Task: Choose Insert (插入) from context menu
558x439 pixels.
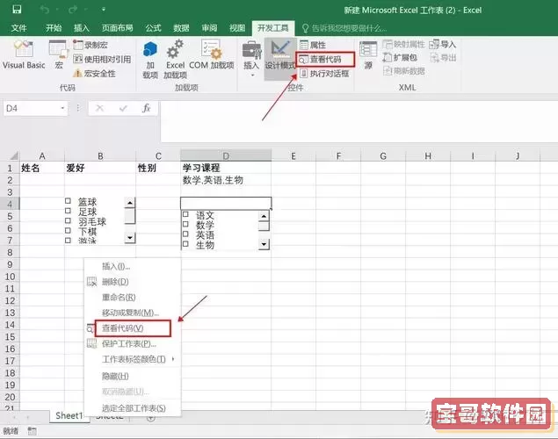Action: tap(133, 266)
